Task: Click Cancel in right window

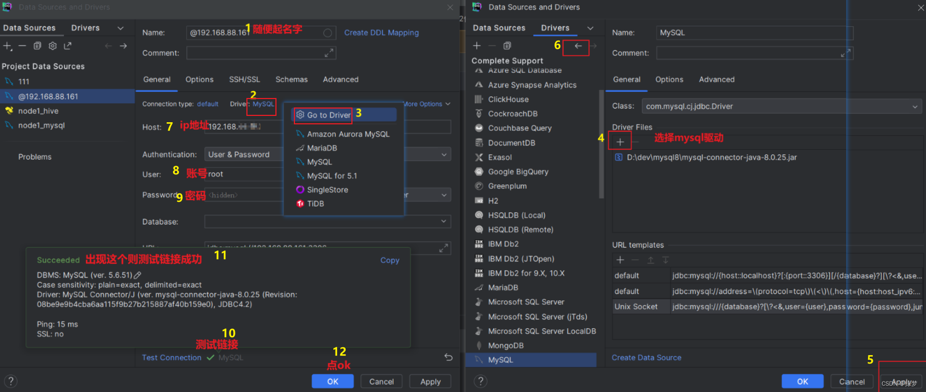Action: pos(852,381)
